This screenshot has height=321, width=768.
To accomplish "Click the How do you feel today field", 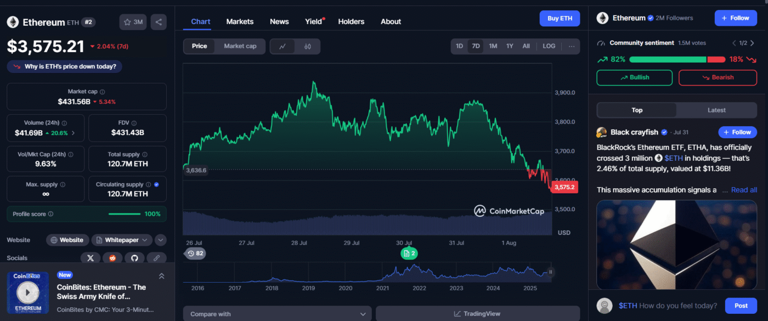I will [668, 306].
